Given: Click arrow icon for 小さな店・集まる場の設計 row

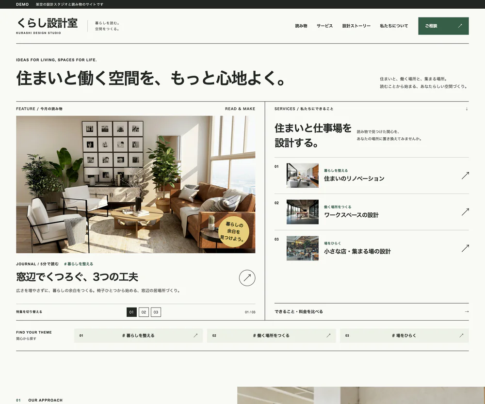Looking at the screenshot, I should (x=465, y=248).
